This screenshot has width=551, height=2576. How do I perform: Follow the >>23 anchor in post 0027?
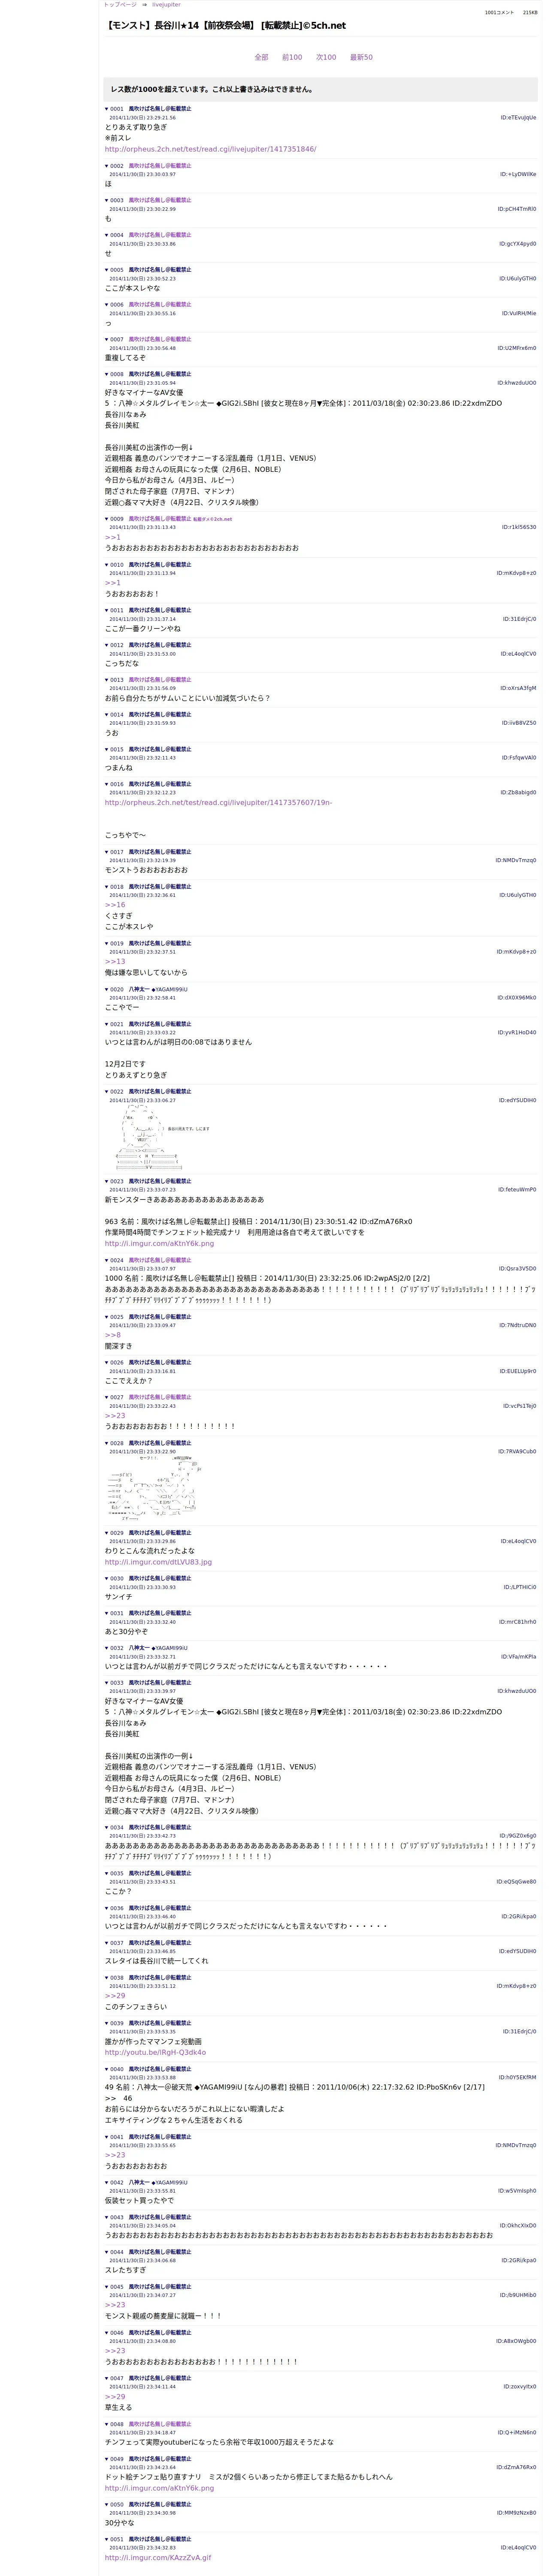(115, 1416)
